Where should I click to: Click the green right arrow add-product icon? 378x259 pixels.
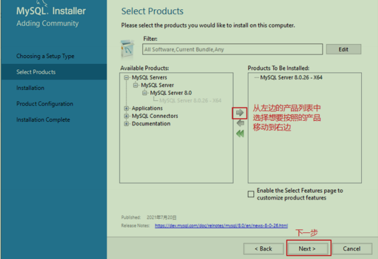pos(240,113)
